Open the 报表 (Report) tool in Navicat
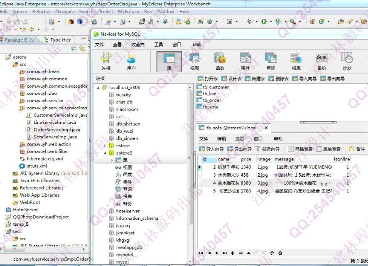Image resolution: width=368 pixels, height=266 pixels. pos(296,61)
